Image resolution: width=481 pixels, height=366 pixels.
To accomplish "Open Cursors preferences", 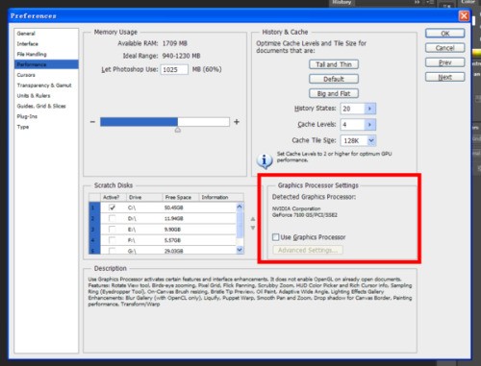I will click(26, 75).
